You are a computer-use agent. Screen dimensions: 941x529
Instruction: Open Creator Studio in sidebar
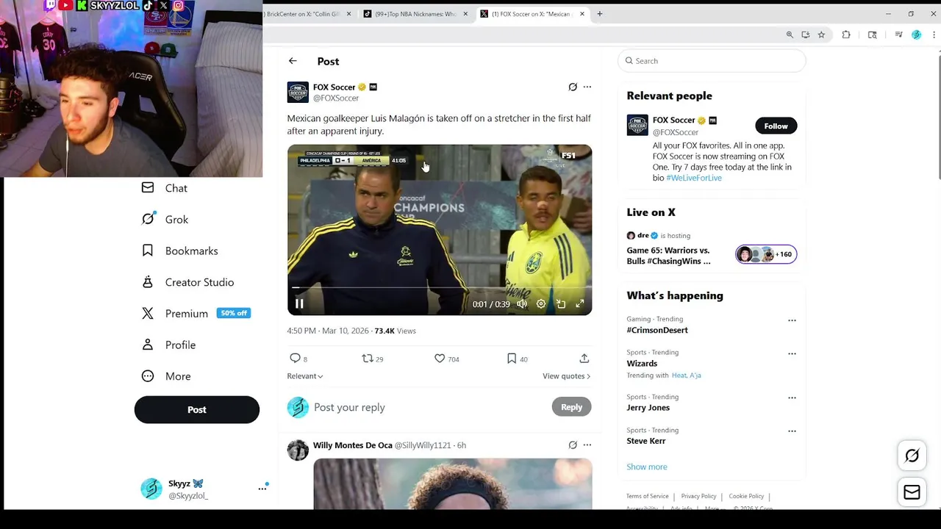point(188,282)
